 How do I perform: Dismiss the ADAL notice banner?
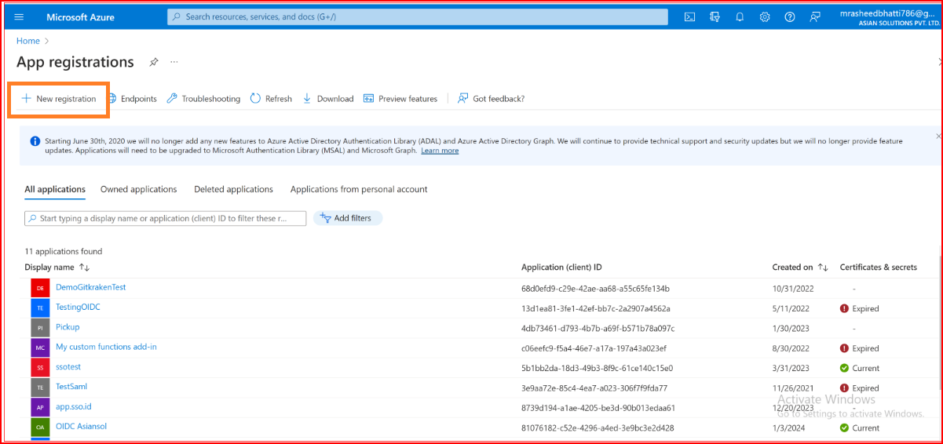coord(938,136)
